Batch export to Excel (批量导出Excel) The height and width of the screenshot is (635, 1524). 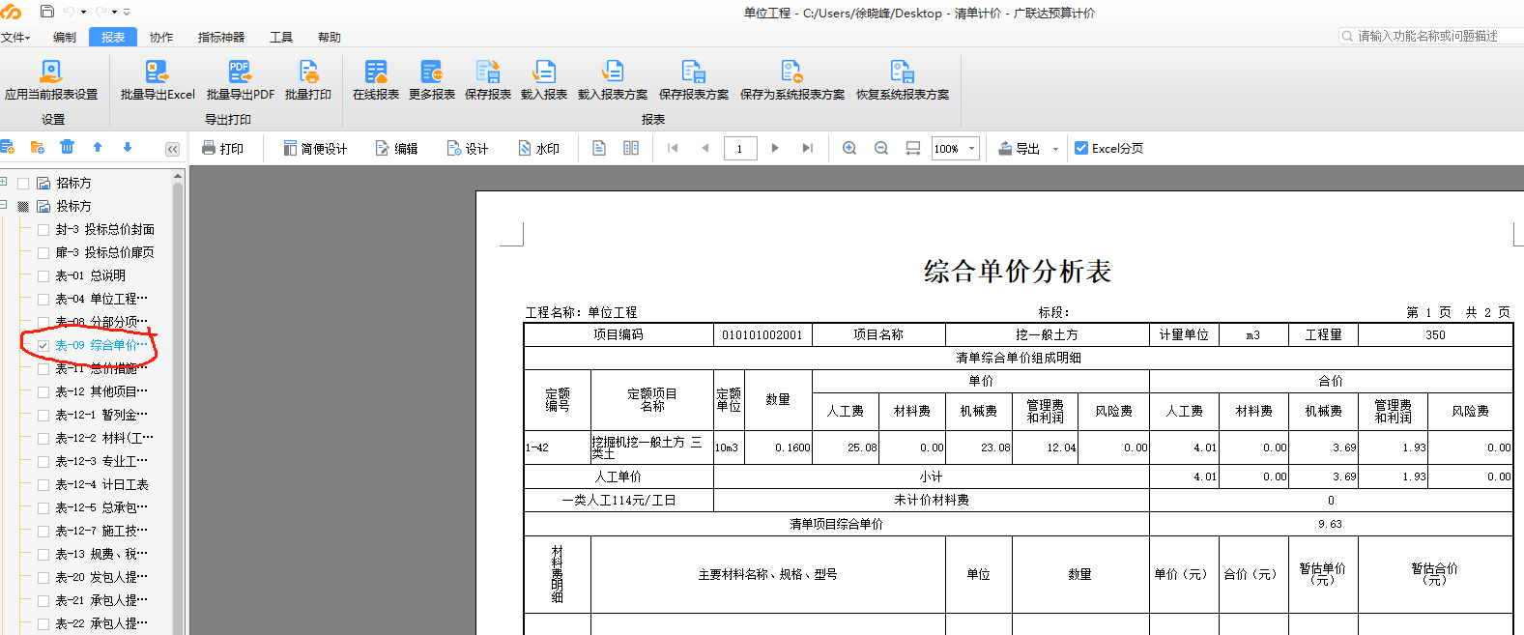(x=158, y=80)
